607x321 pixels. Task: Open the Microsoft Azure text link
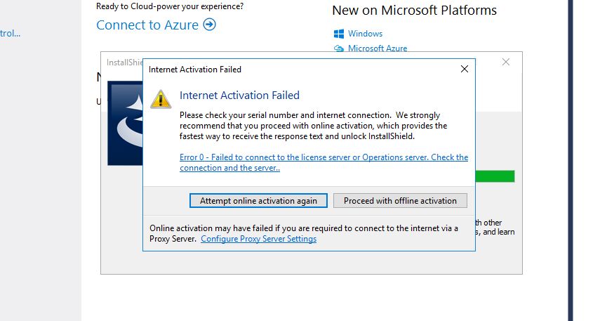(378, 48)
